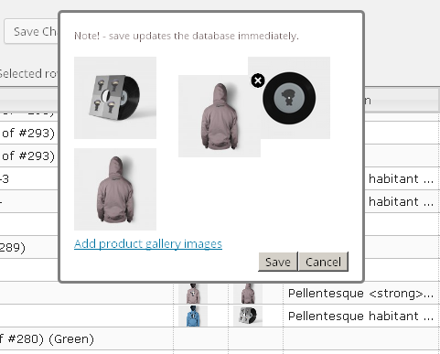Click the pink hoodie front thumbnail in table

[x=193, y=293]
